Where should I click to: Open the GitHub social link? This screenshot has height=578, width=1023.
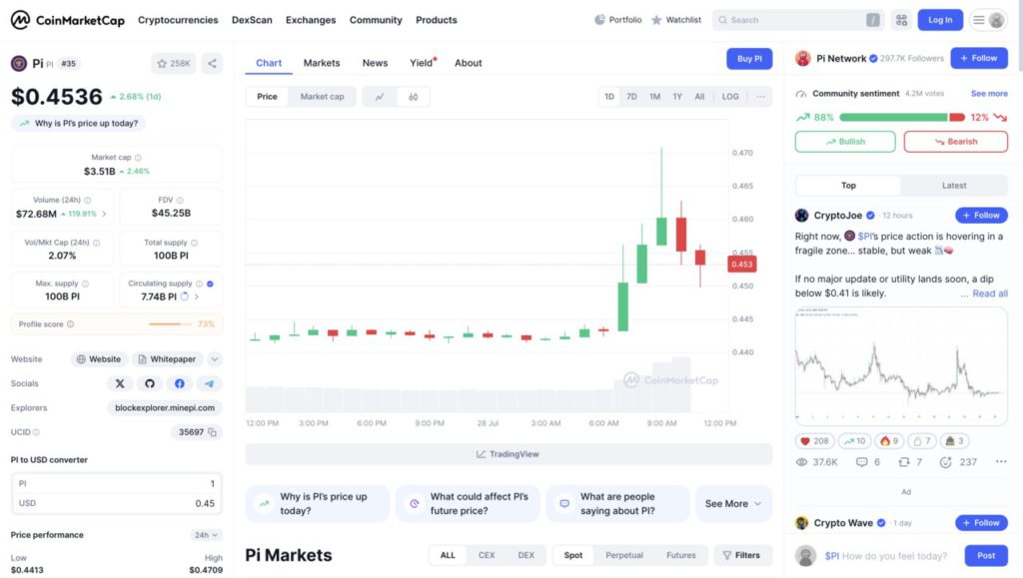pos(150,383)
